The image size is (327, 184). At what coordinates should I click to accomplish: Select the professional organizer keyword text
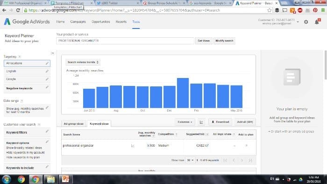pos(78,145)
